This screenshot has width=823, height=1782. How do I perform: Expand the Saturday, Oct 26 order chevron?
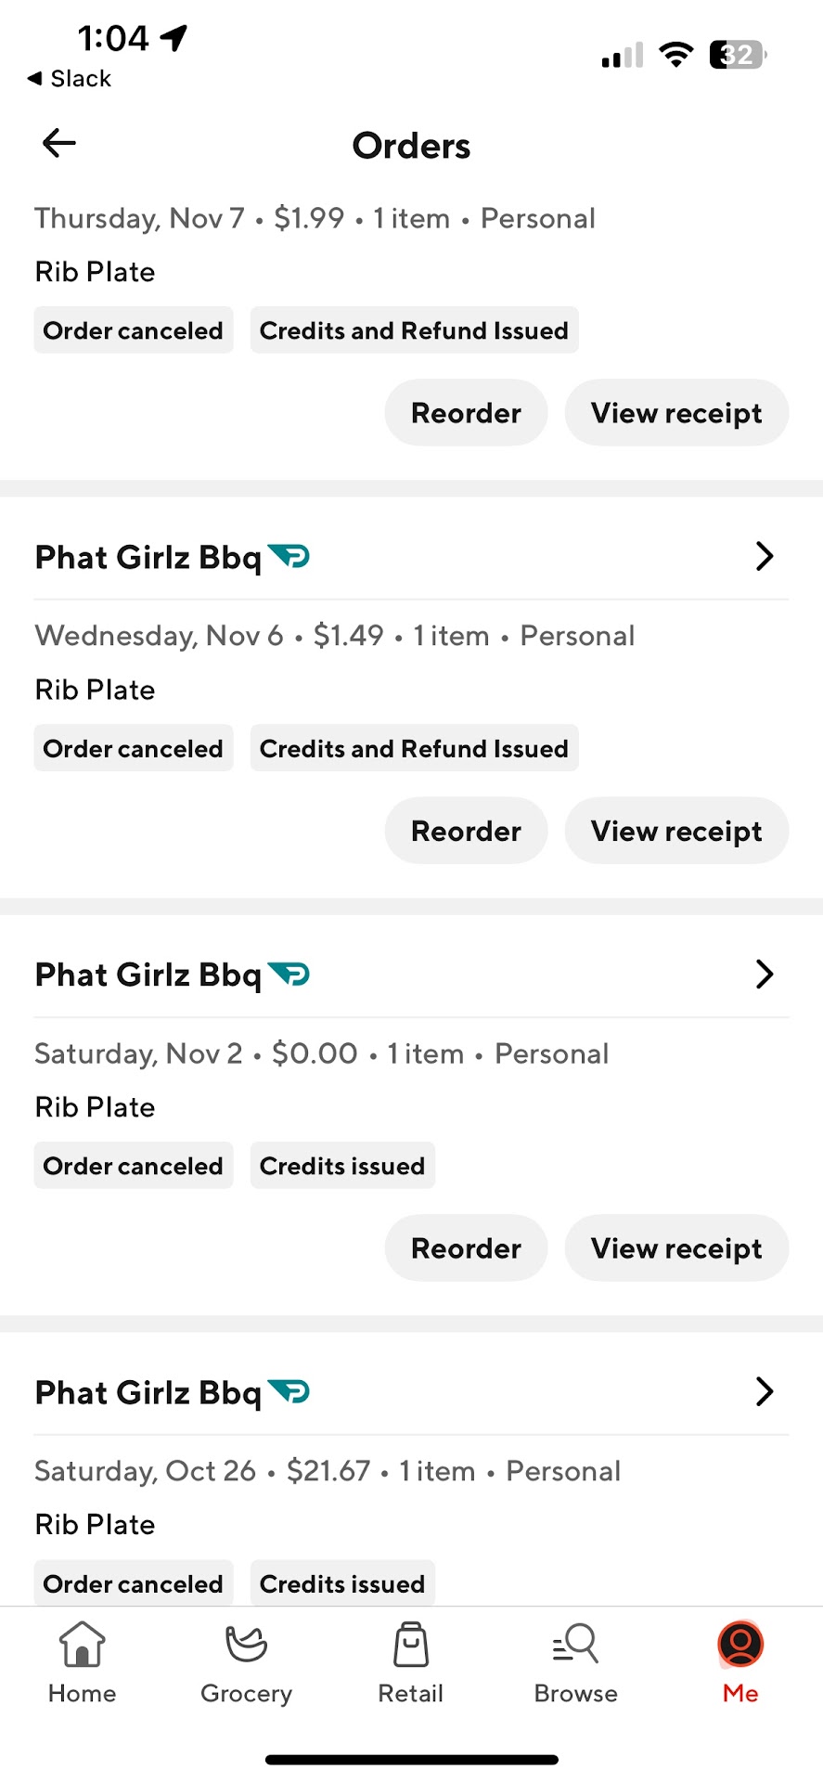pyautogui.click(x=764, y=1392)
